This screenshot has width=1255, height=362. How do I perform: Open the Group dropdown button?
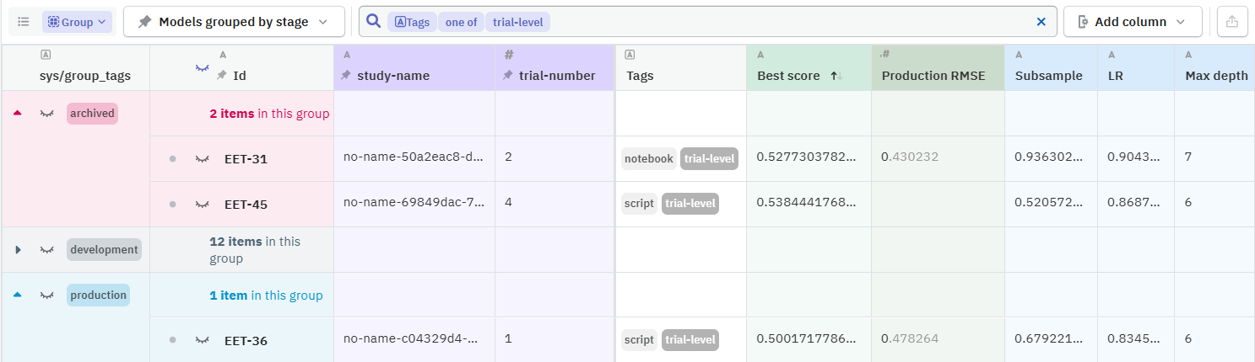(x=77, y=22)
